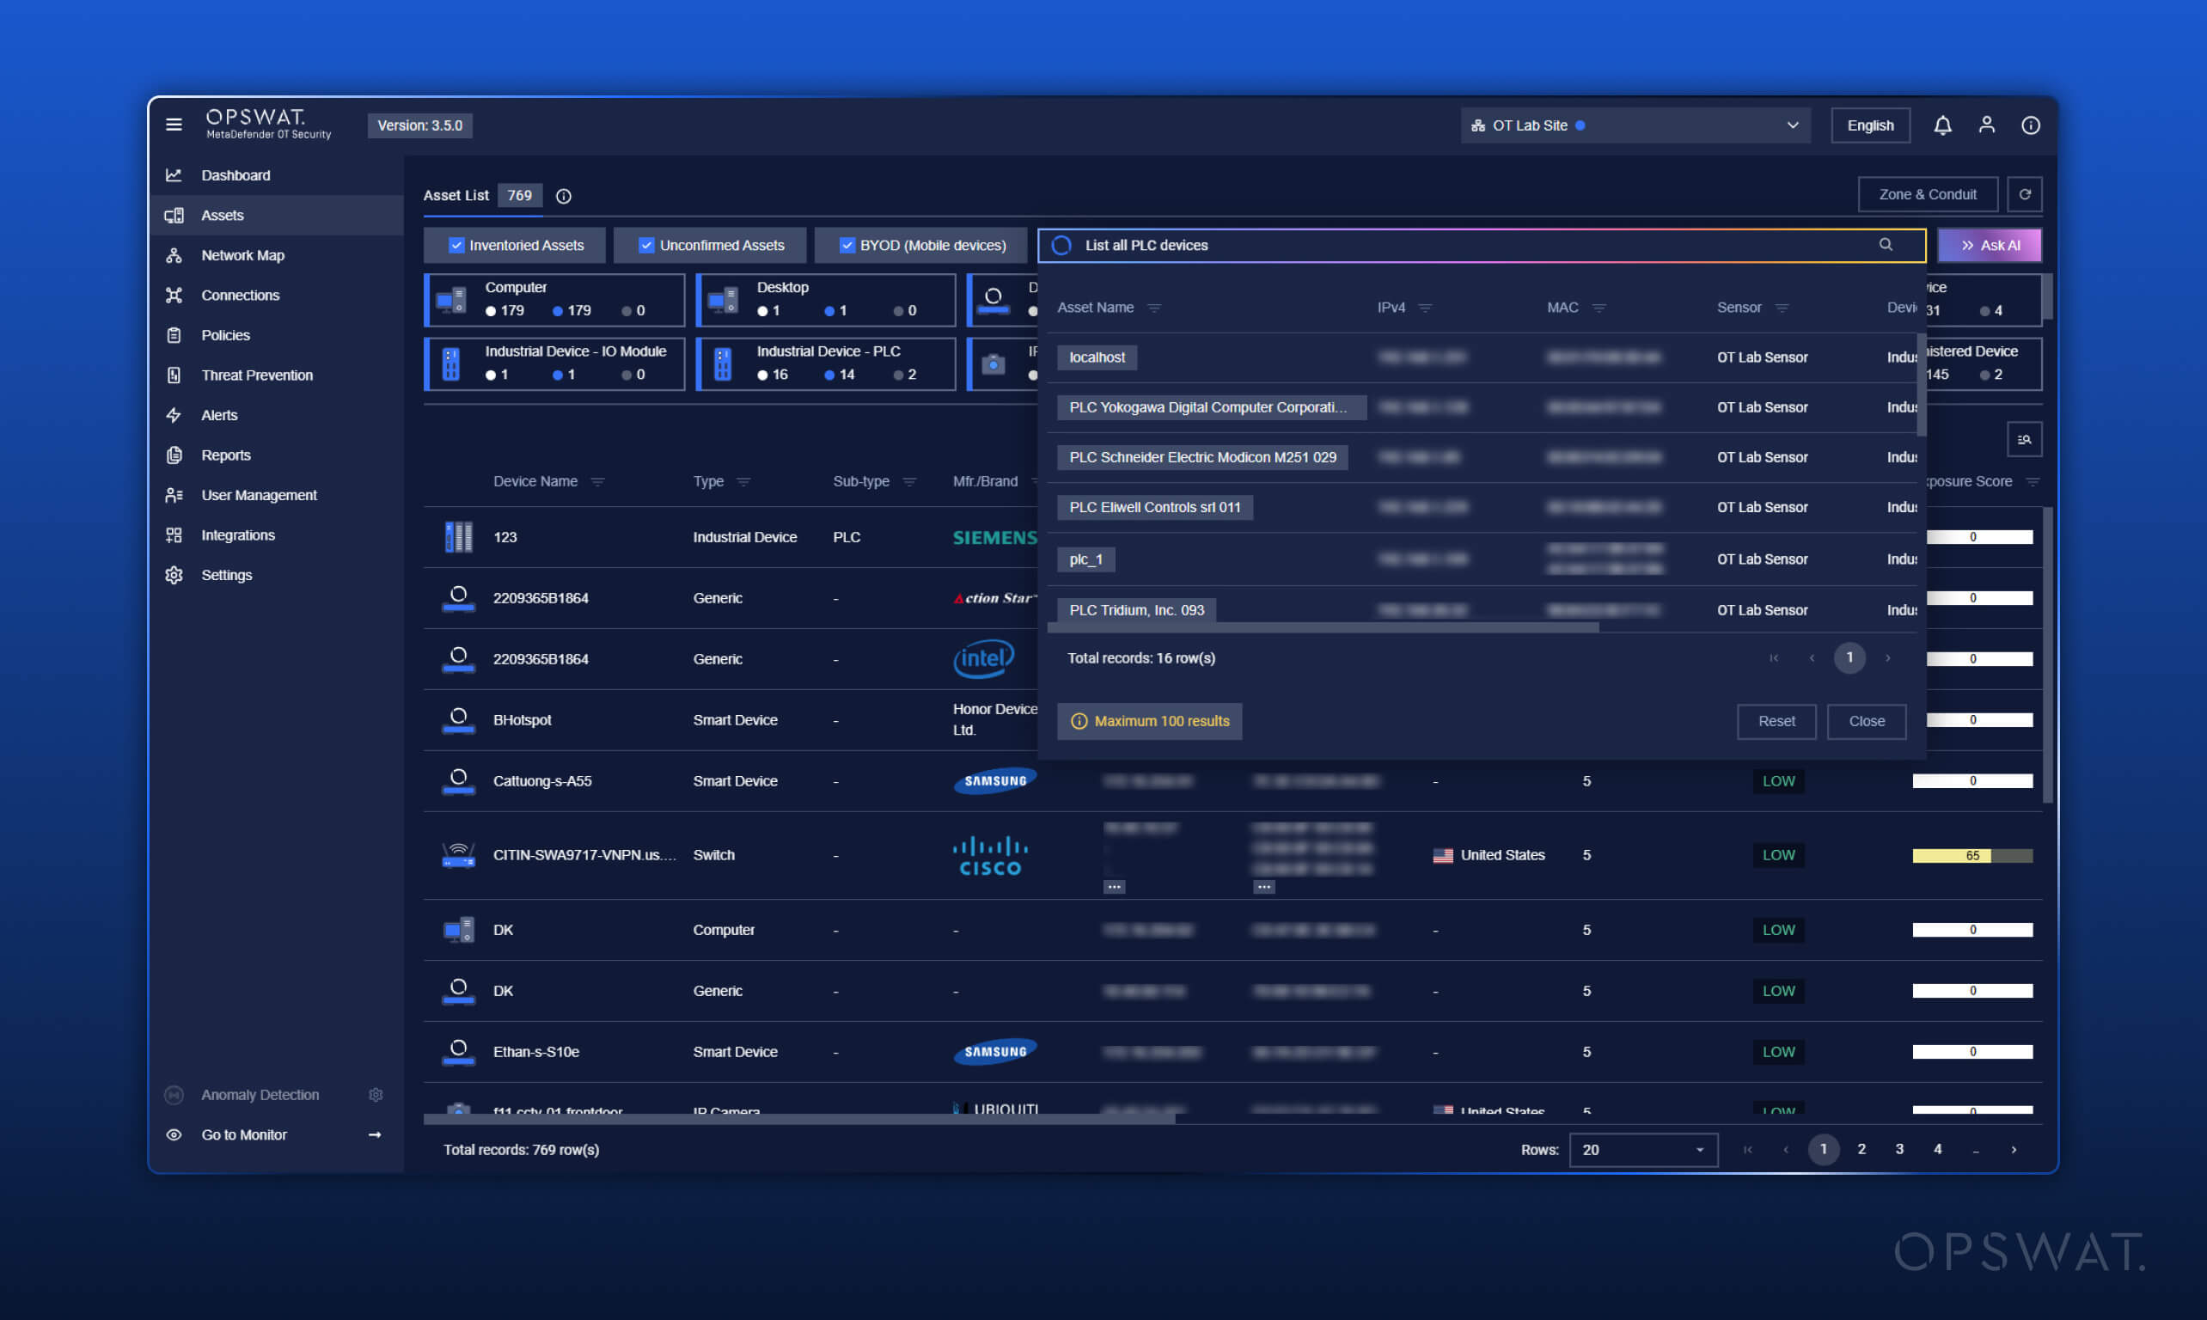Uncheck BYOD (Mobile devices) filter
2207x1320 pixels.
point(847,245)
